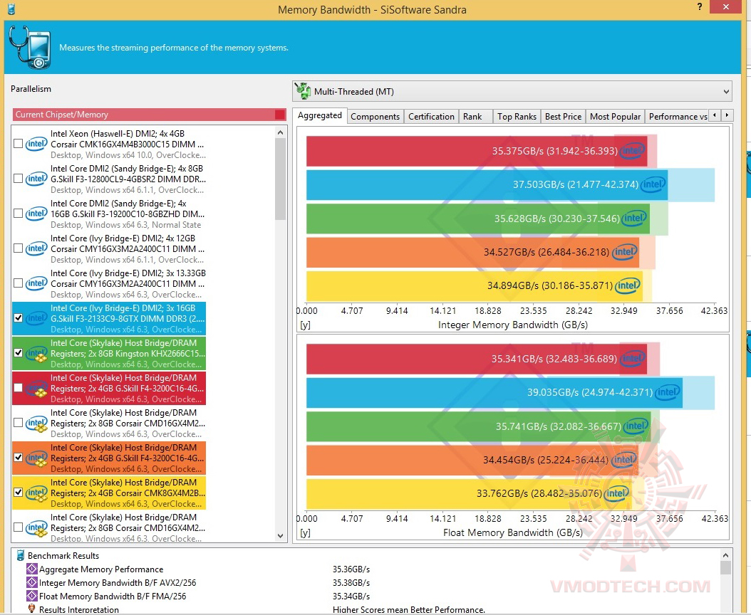
Task: Click the Integer Memory Bandwidth diamond icon
Action: pyautogui.click(x=31, y=582)
